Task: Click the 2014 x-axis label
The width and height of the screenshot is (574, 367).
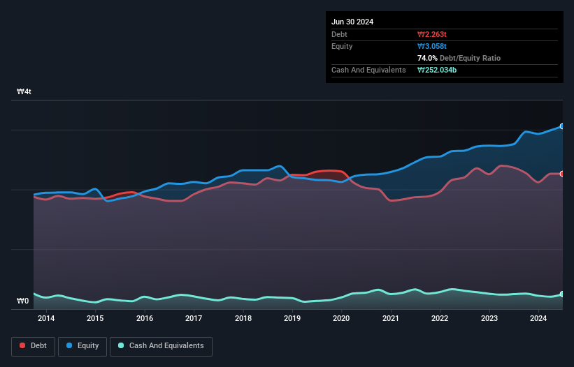Action: 46,318
